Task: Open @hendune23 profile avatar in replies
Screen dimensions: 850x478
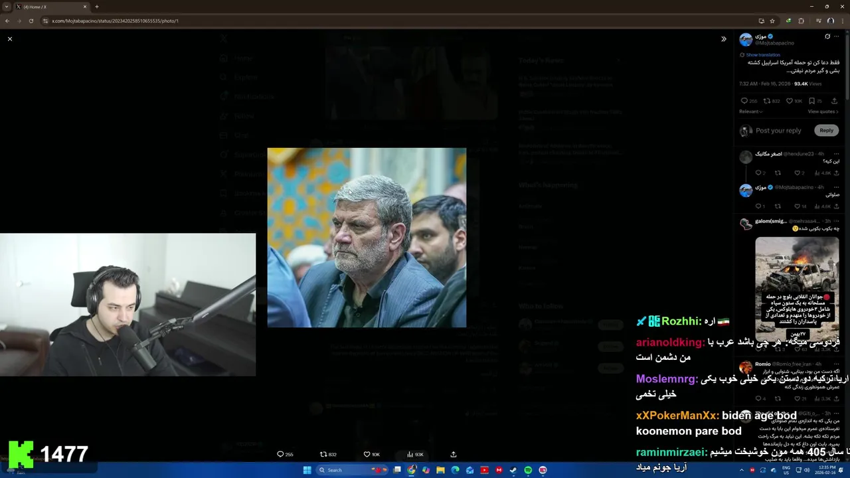Action: (746, 157)
